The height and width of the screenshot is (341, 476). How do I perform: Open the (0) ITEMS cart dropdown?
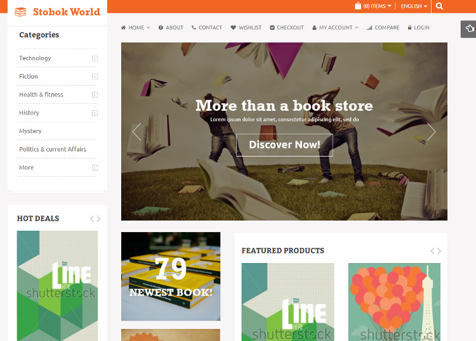click(377, 6)
